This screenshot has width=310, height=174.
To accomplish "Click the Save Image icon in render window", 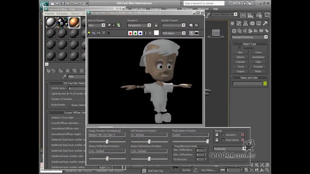I will pyautogui.click(x=89, y=33).
